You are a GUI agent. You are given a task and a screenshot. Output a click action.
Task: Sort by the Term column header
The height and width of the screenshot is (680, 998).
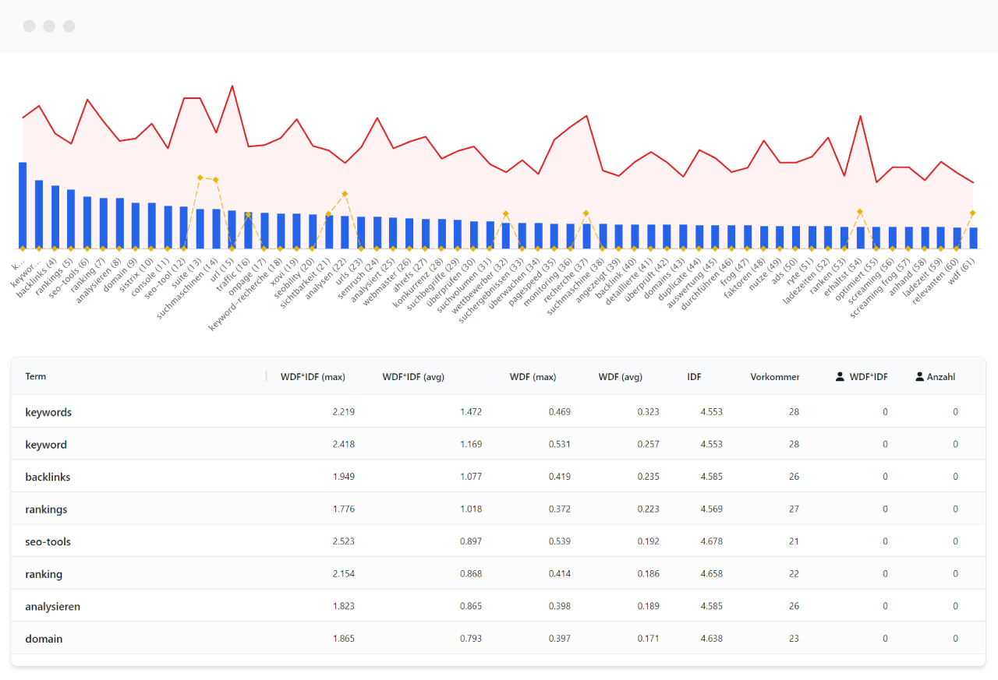pos(36,376)
